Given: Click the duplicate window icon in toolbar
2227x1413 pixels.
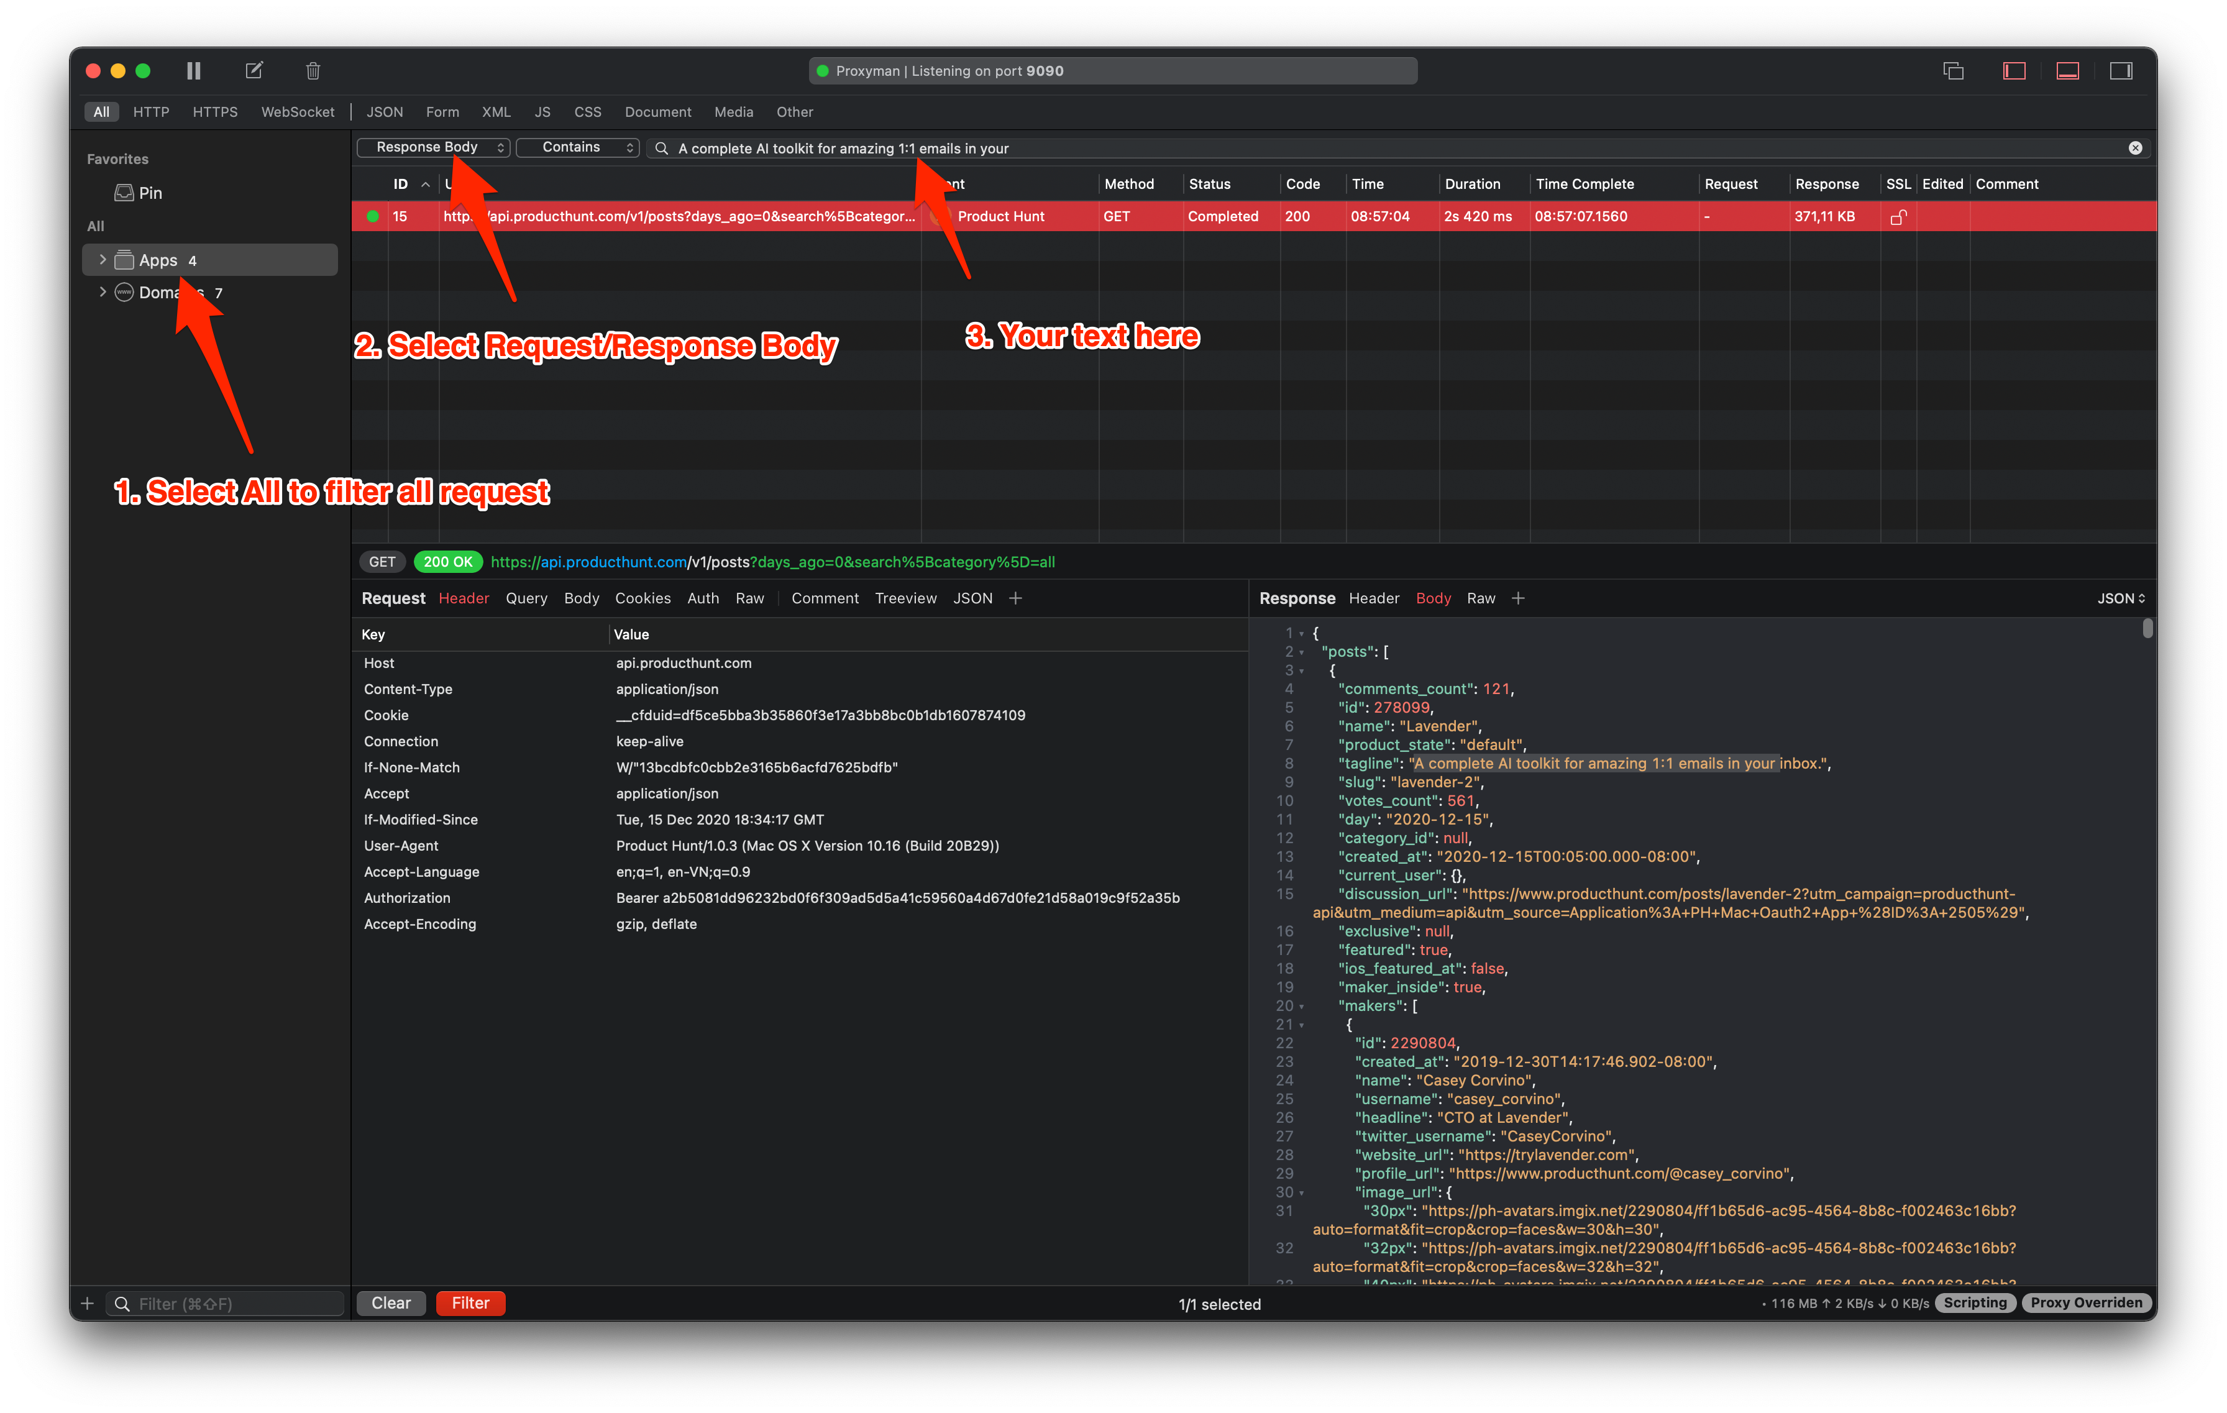Looking at the screenshot, I should click(x=1952, y=70).
